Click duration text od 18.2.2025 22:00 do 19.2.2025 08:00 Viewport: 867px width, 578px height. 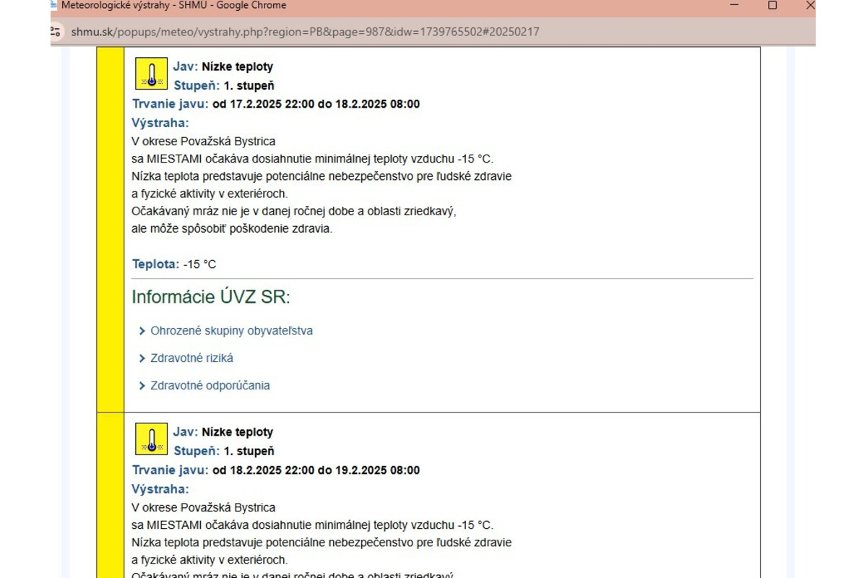click(x=316, y=470)
